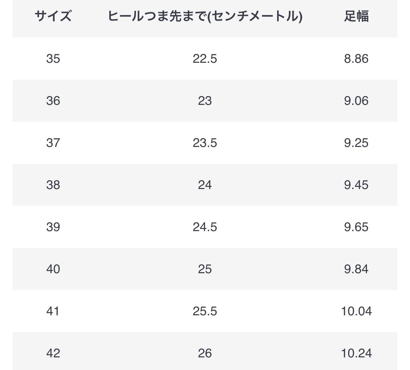Choose size 38 row label
Viewport: 410px width, 370px height.
pos(53,185)
